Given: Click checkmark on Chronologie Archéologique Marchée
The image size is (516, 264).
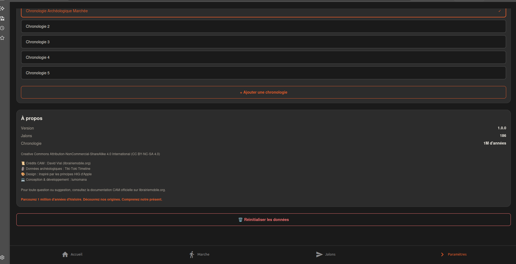Looking at the screenshot, I should pos(500,11).
